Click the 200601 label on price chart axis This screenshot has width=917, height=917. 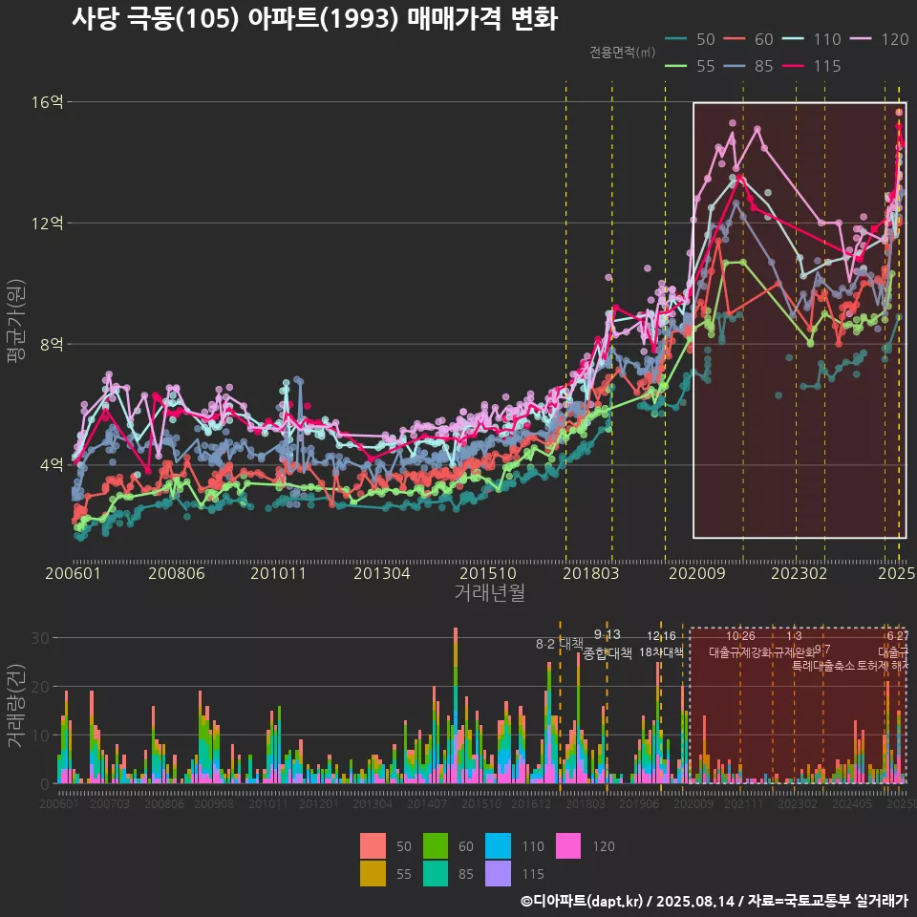74,573
